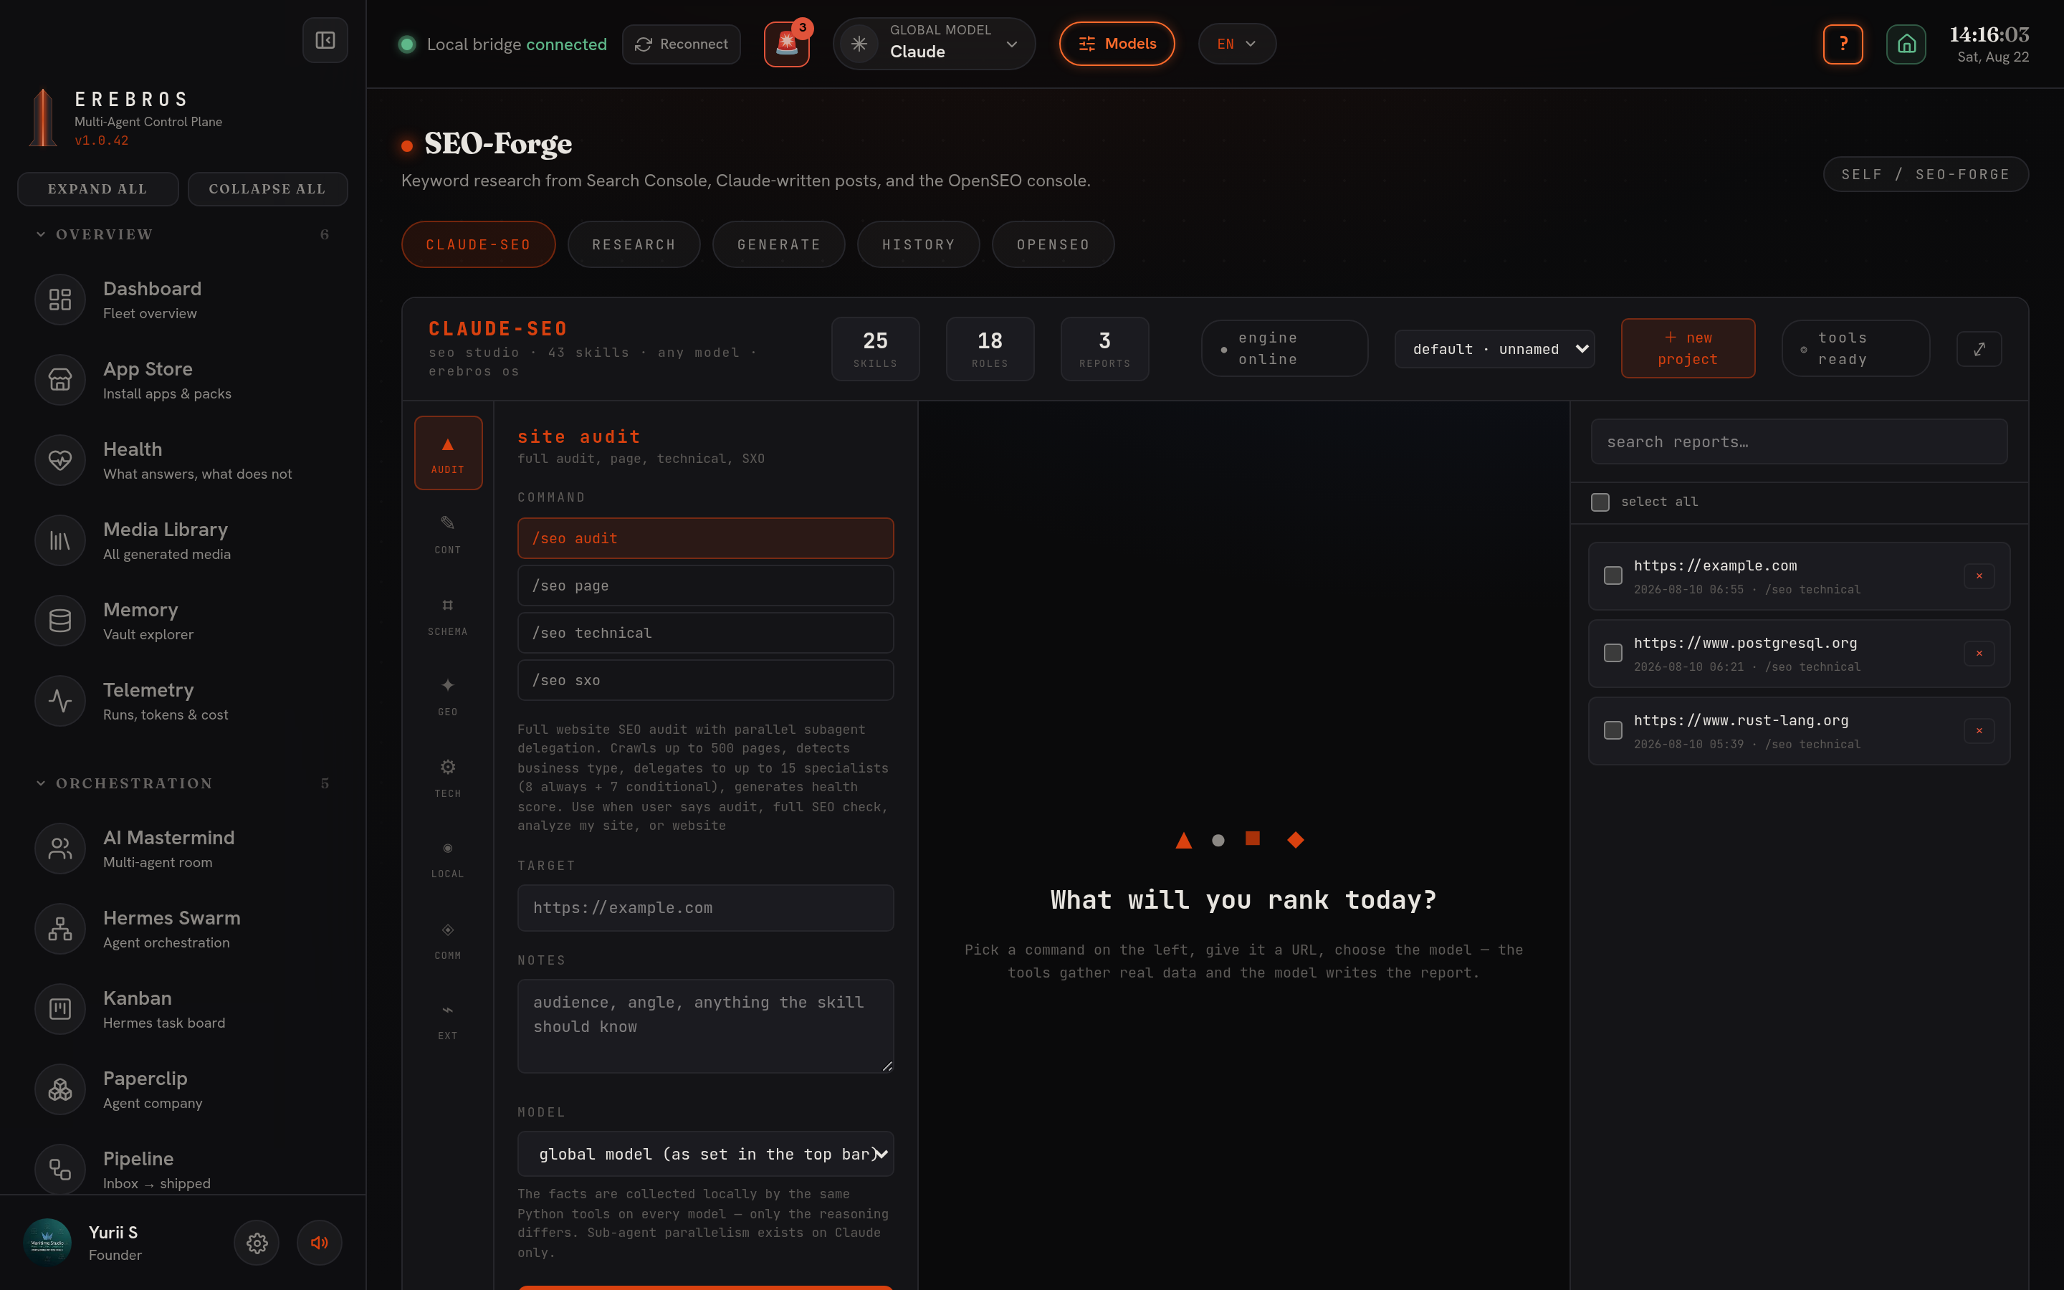This screenshot has height=1290, width=2064.
Task: Click the Yurii S user avatar
Action: 47,1242
